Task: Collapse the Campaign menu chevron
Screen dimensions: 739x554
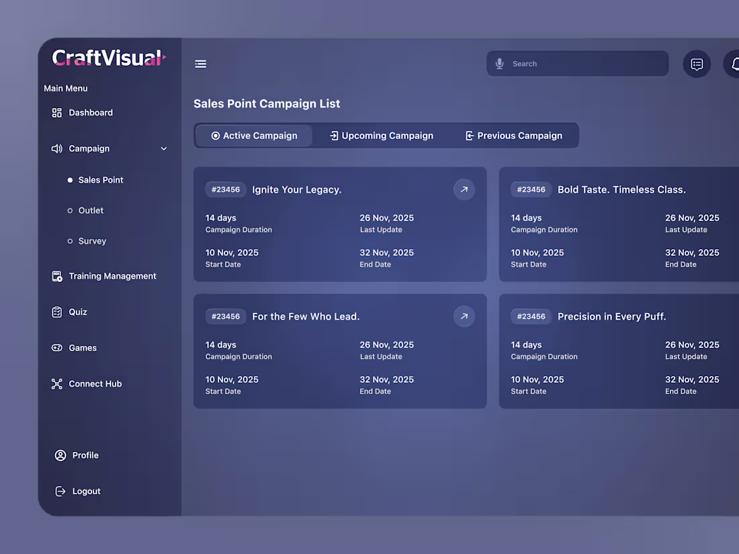Action: pos(163,148)
